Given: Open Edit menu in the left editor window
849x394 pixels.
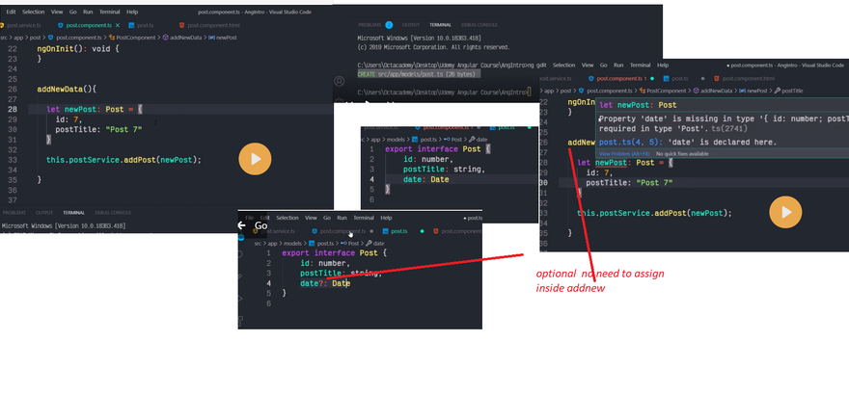Looking at the screenshot, I should (11, 12).
